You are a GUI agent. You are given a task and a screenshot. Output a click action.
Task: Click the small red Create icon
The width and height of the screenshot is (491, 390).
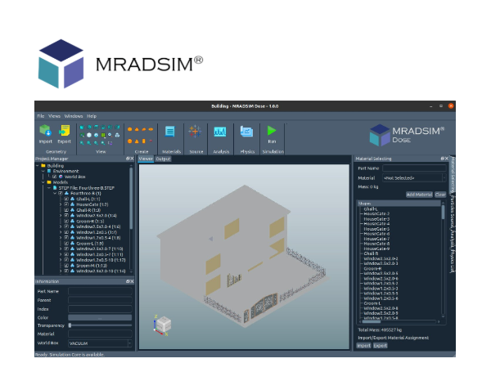pos(151,141)
